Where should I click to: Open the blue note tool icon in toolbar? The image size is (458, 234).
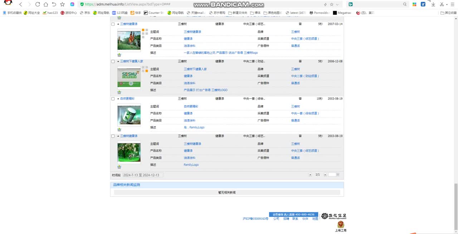[x=423, y=4]
